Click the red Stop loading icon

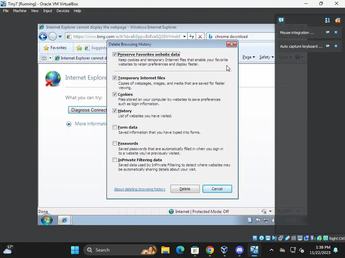(200, 37)
